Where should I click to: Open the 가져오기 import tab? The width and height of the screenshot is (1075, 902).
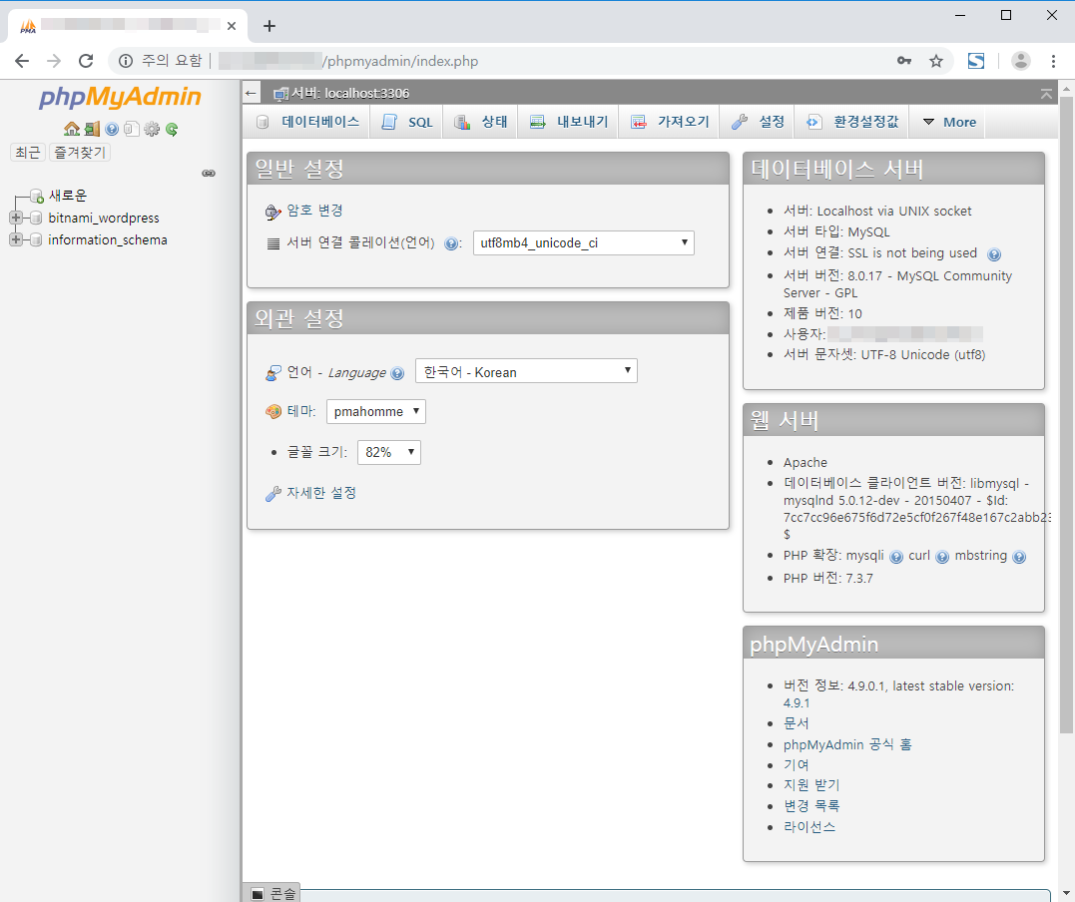pos(669,122)
